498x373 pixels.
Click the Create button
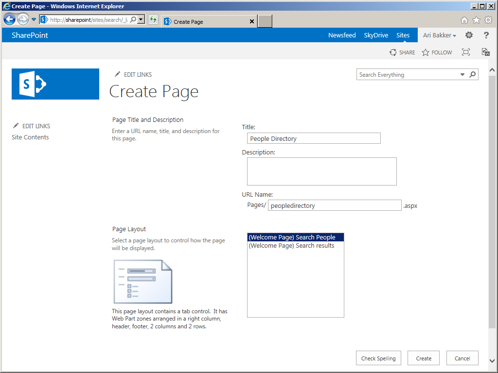[x=424, y=358]
